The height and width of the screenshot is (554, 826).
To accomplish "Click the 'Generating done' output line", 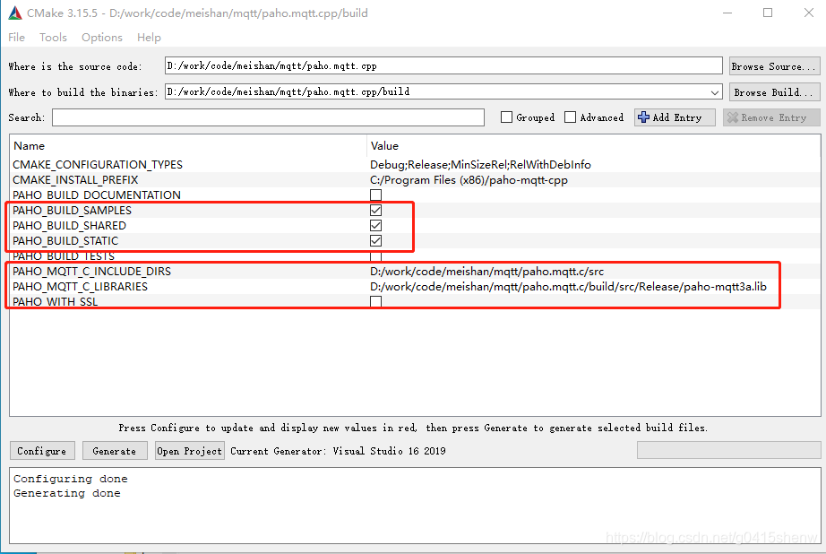I will coord(67,493).
